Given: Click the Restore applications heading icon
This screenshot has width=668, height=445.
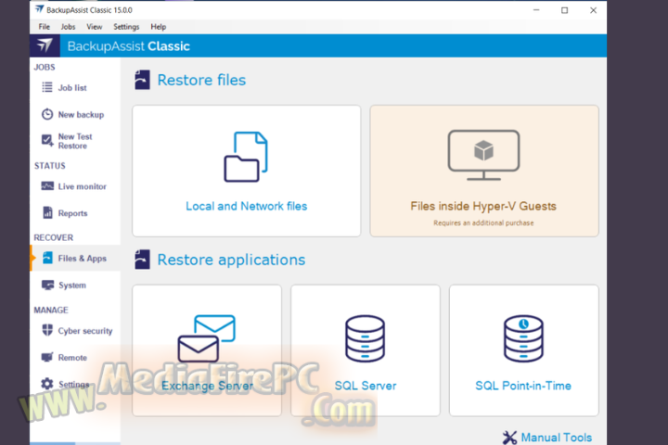Looking at the screenshot, I should pyautogui.click(x=142, y=260).
